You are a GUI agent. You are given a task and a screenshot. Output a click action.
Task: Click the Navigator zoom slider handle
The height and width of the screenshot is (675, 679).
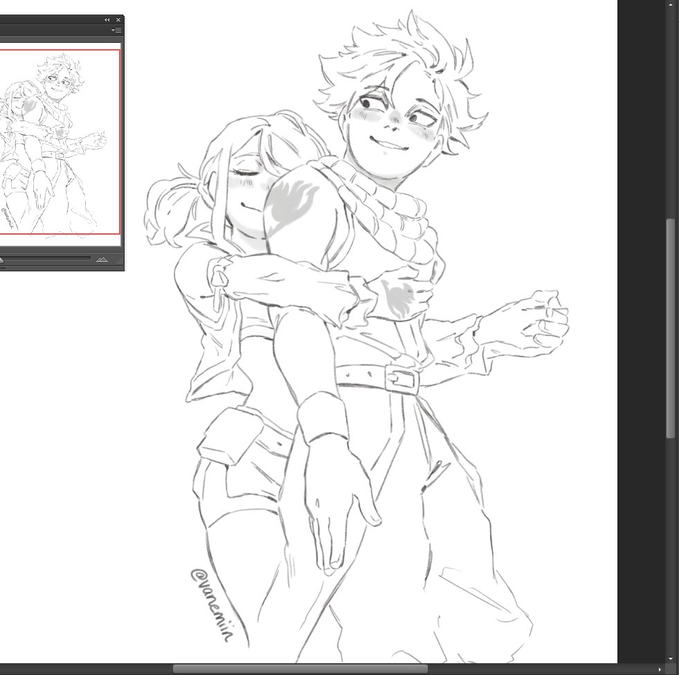(1, 260)
